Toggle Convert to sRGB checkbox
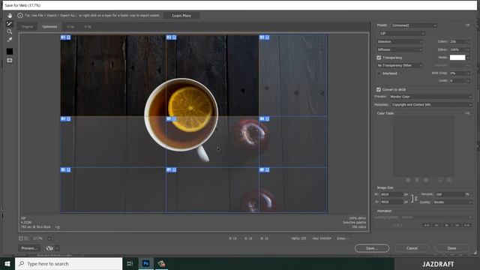The width and height of the screenshot is (480, 270). point(379,90)
